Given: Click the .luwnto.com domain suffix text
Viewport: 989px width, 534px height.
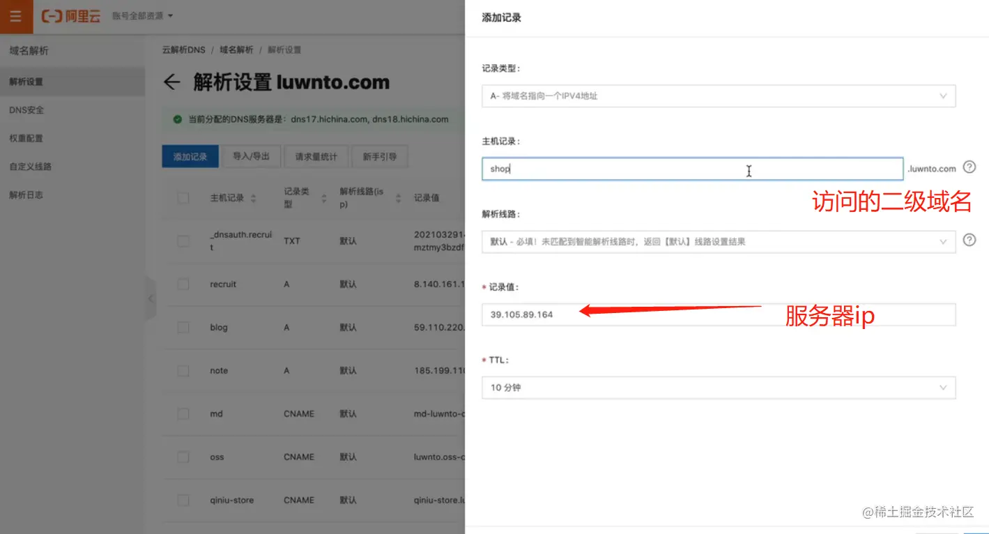Looking at the screenshot, I should (x=932, y=169).
